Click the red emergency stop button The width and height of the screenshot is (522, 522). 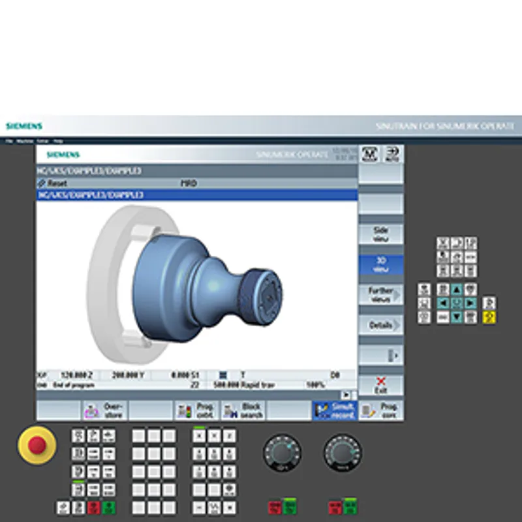pos(37,445)
